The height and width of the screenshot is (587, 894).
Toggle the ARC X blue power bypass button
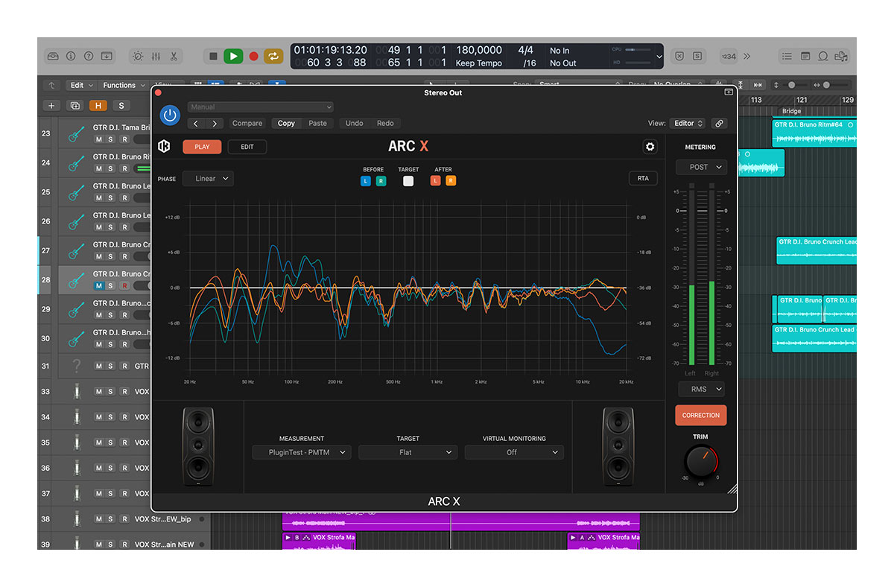(x=170, y=115)
